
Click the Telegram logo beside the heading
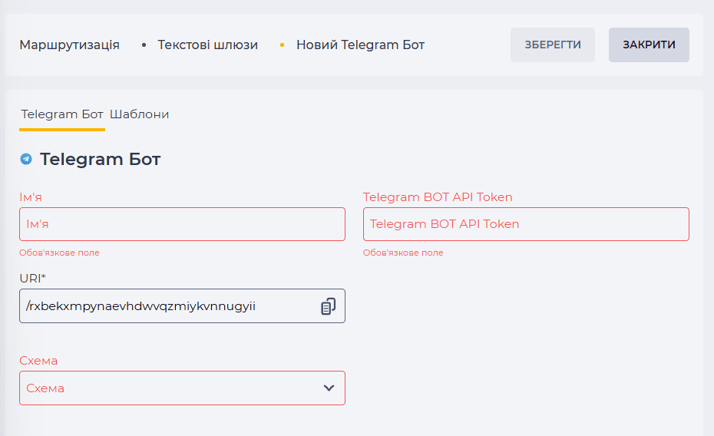coord(26,159)
